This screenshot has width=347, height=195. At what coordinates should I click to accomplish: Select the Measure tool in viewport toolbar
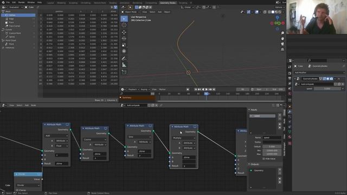tap(124, 65)
